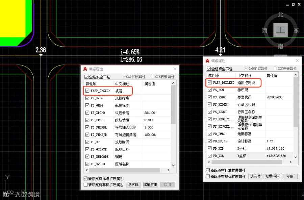Toggle 全选或全不选 in right dialog

tap(209, 69)
